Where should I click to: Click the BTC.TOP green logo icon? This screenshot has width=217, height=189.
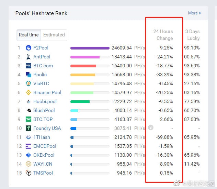28,119
